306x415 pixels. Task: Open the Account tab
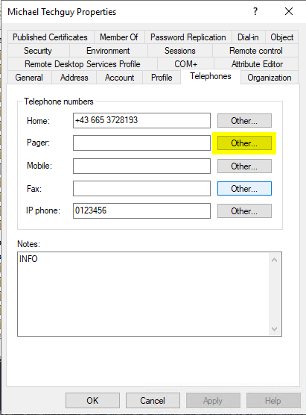point(119,78)
